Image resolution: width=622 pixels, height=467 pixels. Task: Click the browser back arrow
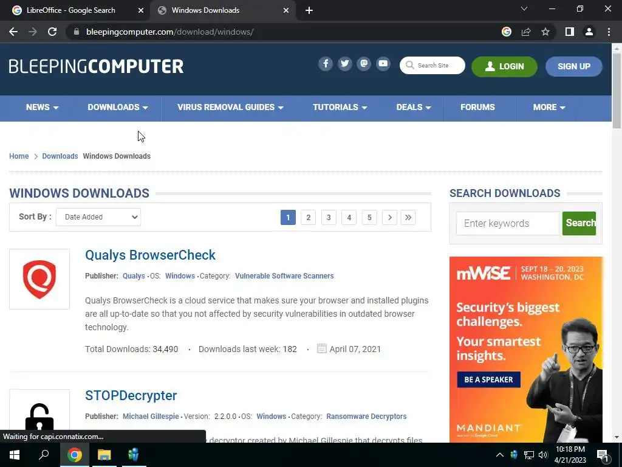(13, 32)
